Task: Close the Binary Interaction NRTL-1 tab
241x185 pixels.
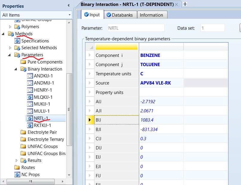Action: (176, 4)
